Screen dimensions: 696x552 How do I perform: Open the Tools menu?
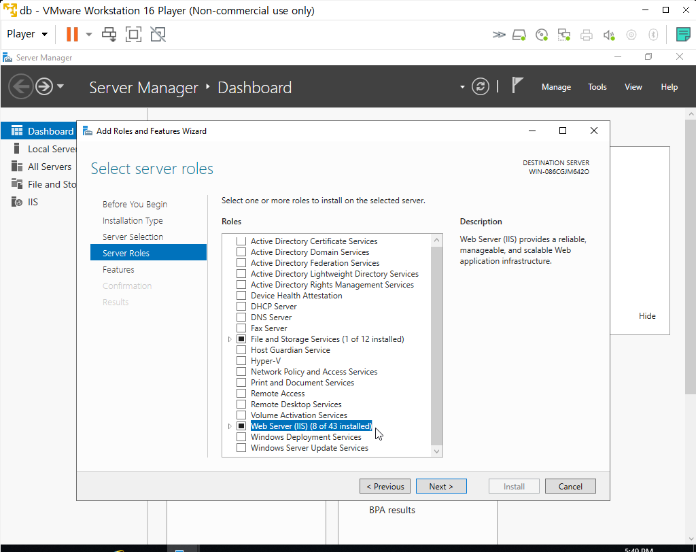[x=597, y=87]
